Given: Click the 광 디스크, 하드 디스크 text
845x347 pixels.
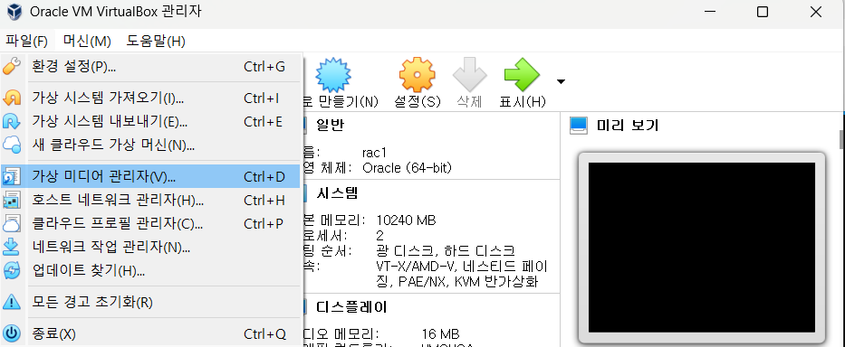Looking at the screenshot, I should click(447, 250).
